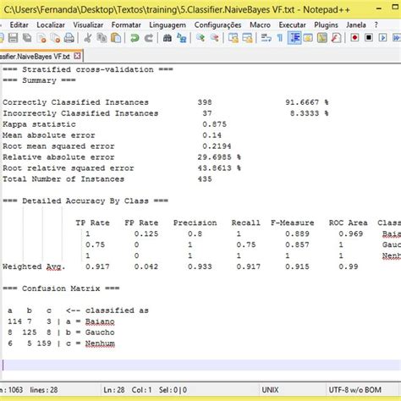Click the Save All toolbar icon
Screen dimensions: 401x401
tap(27, 38)
